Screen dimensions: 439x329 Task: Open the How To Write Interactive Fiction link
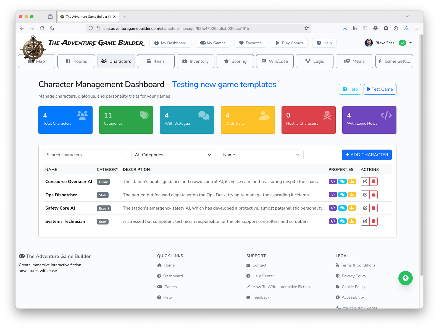click(281, 287)
